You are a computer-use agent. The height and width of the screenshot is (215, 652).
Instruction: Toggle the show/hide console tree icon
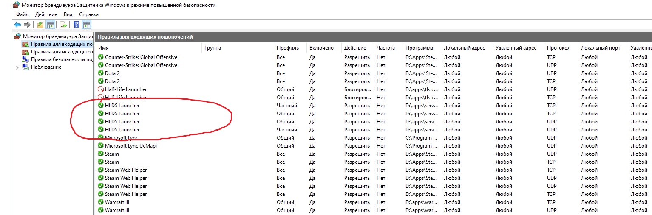(x=50, y=25)
